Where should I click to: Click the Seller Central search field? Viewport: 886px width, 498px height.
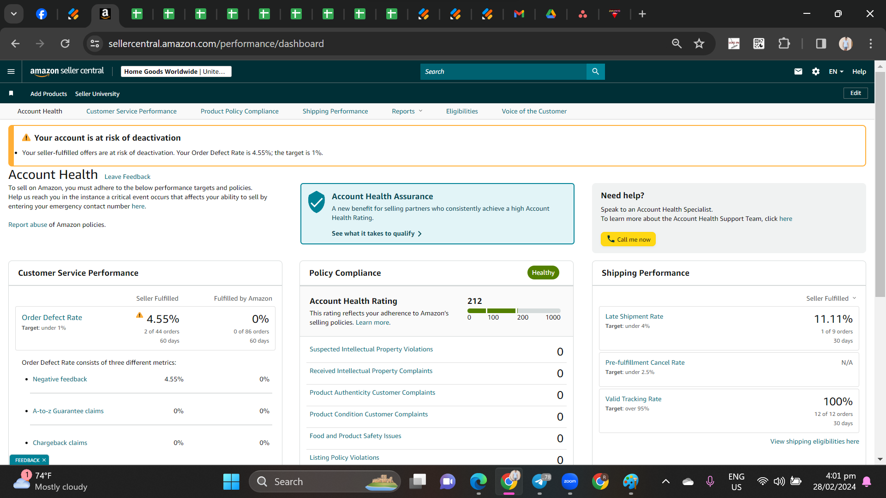(503, 71)
